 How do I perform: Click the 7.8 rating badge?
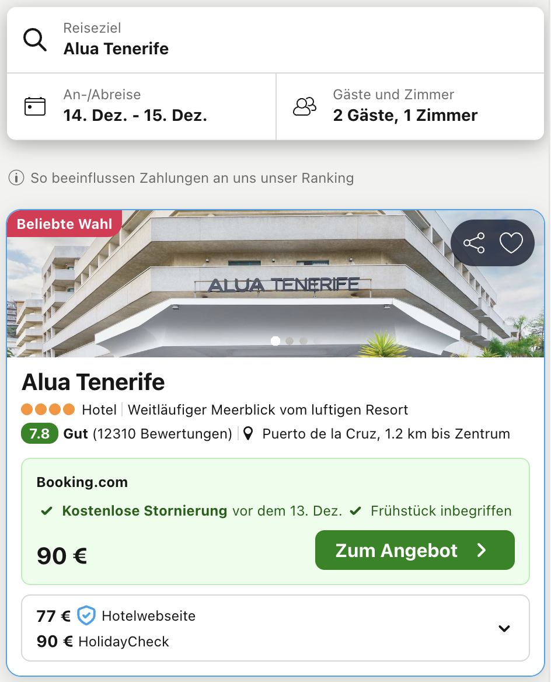coord(40,434)
